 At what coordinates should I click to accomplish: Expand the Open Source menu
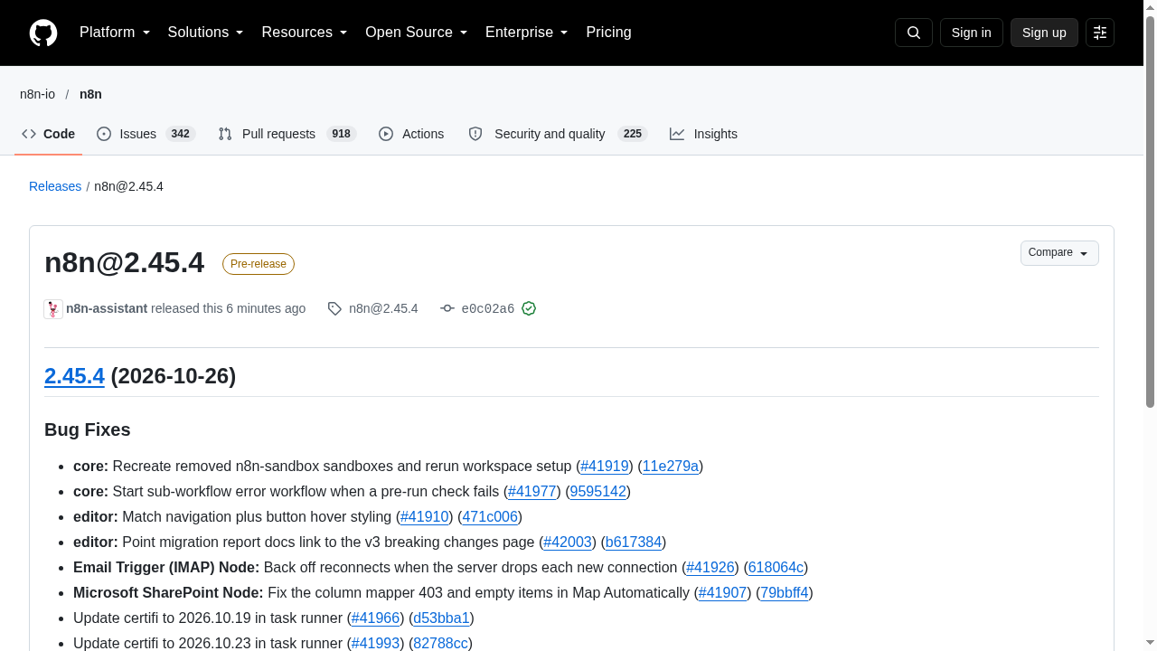coord(416,33)
